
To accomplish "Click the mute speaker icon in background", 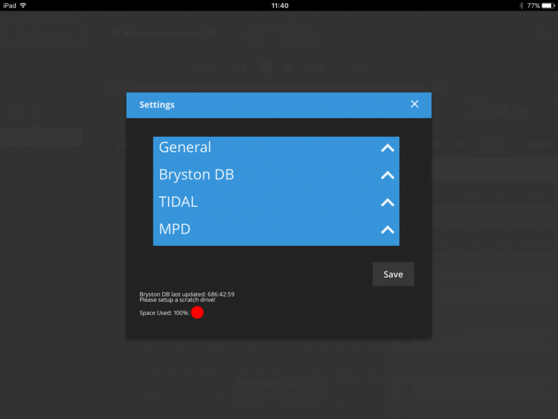I will (116, 33).
